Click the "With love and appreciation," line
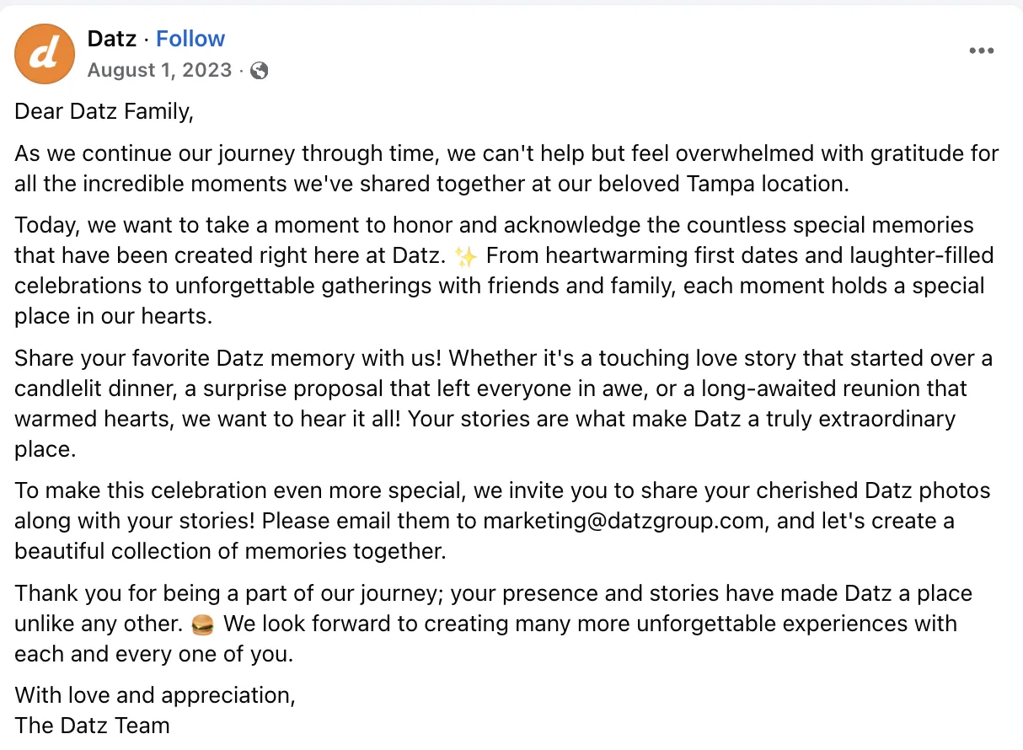 tap(155, 695)
